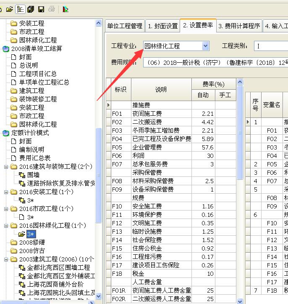The image size is (288, 304).
Task: Switch to 1. 封面设置 tab
Action: pyautogui.click(x=163, y=26)
